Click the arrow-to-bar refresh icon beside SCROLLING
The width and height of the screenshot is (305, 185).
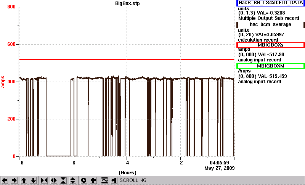pos(114,180)
